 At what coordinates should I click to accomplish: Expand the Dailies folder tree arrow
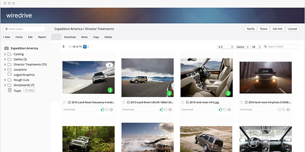5,59
